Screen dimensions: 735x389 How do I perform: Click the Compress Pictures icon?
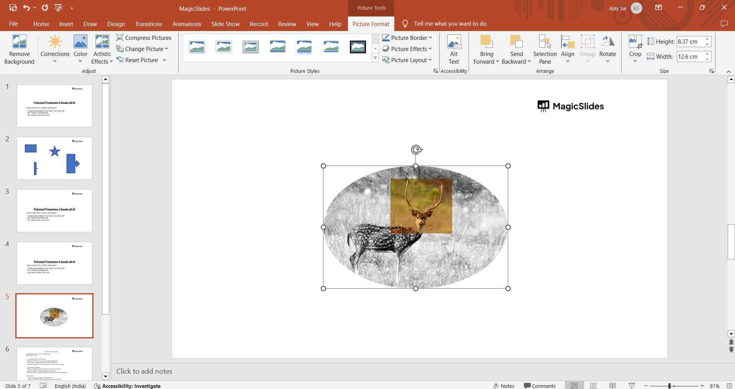[120, 38]
